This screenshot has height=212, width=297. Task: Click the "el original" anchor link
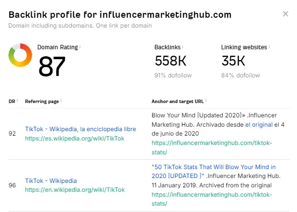click(259, 125)
